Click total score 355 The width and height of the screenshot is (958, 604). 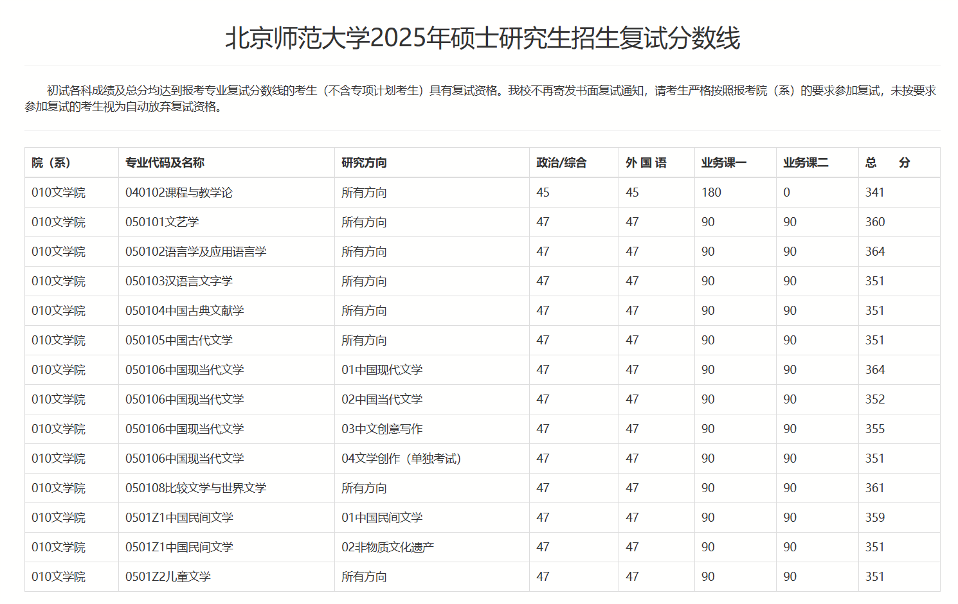875,429
